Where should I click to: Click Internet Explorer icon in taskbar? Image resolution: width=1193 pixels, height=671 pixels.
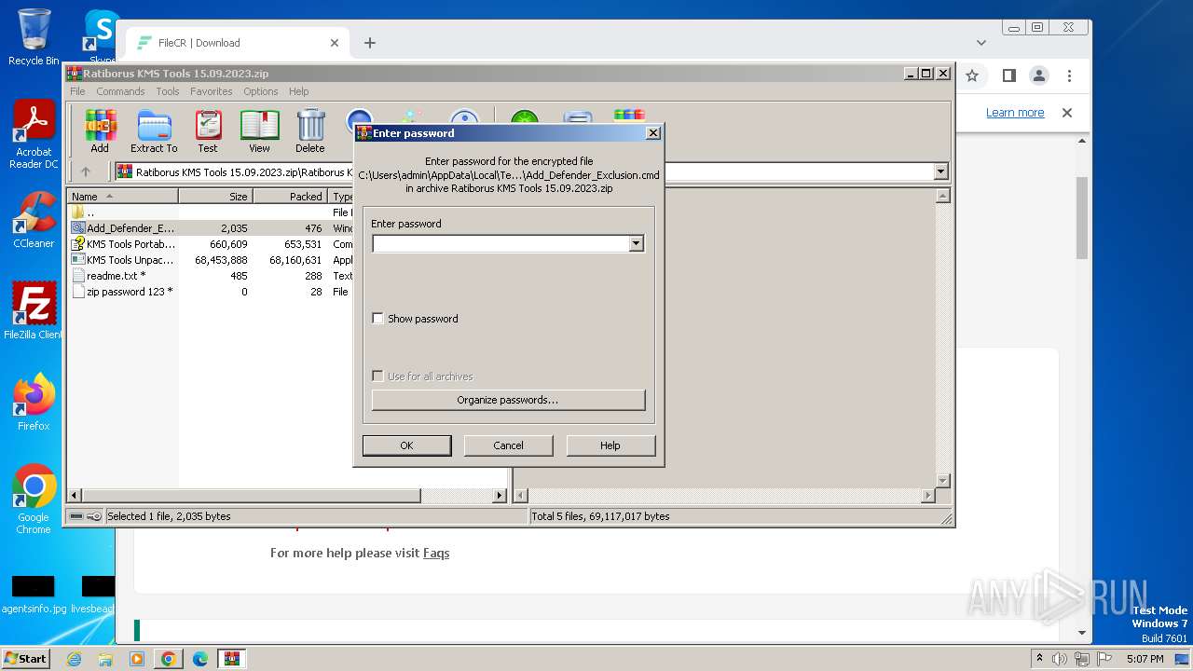74,659
